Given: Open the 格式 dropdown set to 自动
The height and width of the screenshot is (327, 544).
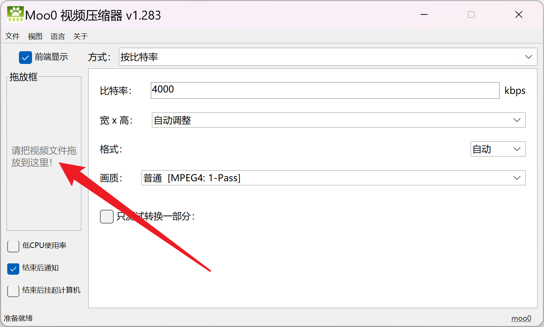Looking at the screenshot, I should tap(497, 149).
